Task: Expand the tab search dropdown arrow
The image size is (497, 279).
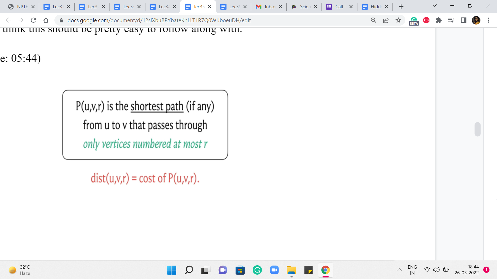Action: pyautogui.click(x=435, y=6)
